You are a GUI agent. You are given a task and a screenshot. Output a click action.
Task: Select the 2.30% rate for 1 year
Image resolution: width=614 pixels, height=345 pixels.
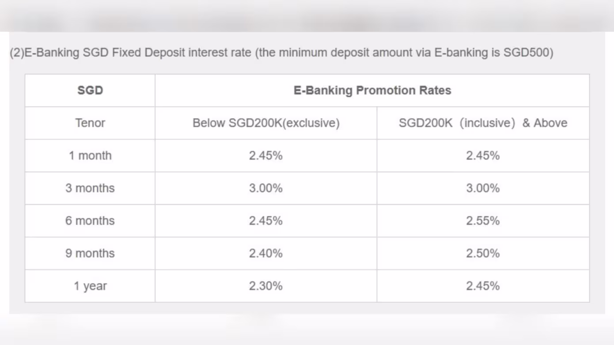(266, 286)
